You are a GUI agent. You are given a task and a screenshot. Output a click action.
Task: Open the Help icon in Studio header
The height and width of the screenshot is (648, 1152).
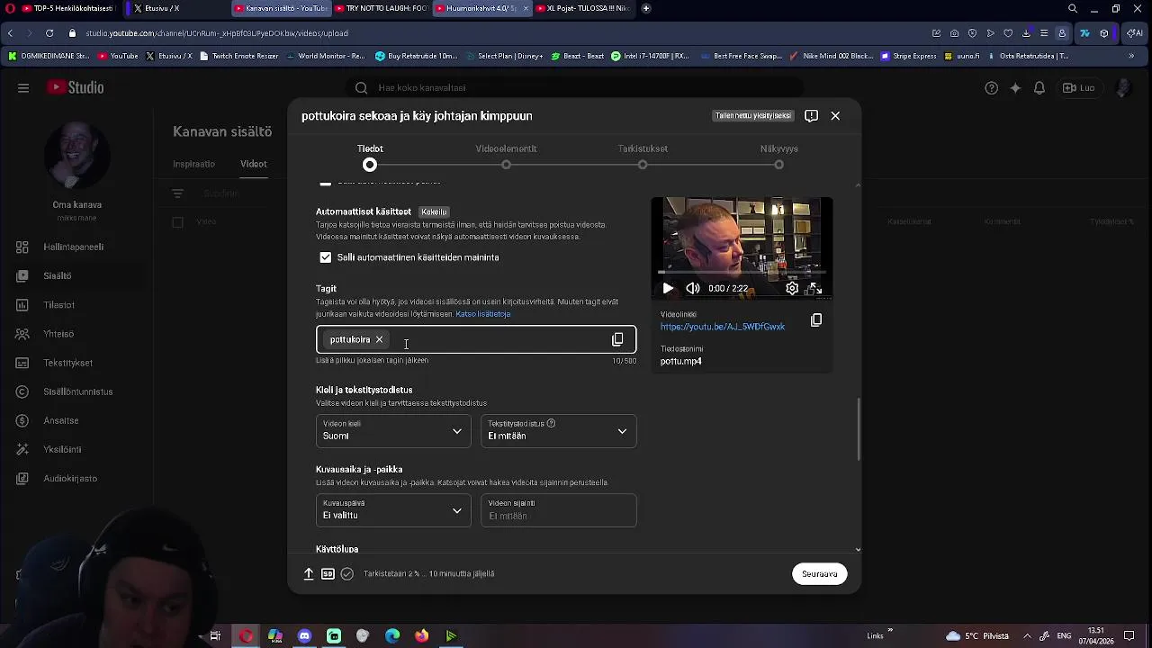992,87
